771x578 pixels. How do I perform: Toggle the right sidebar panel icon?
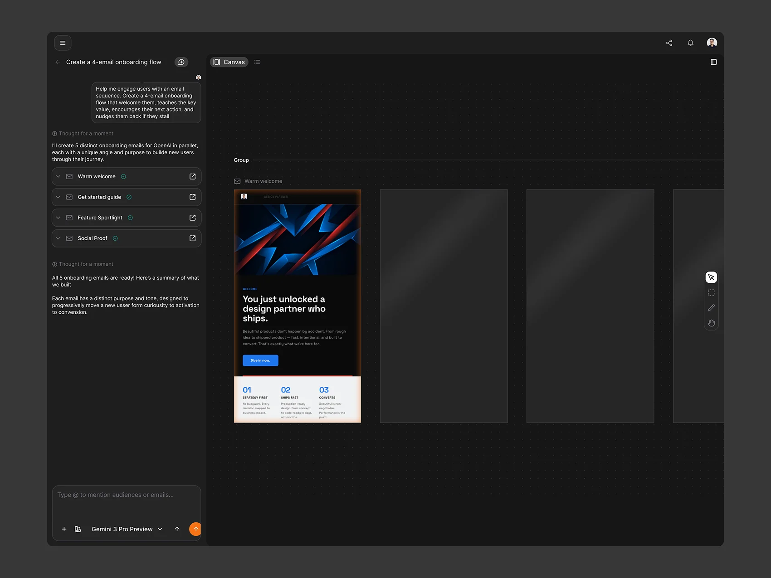[713, 62]
